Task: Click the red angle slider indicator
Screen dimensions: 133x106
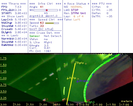Action: point(47,10)
